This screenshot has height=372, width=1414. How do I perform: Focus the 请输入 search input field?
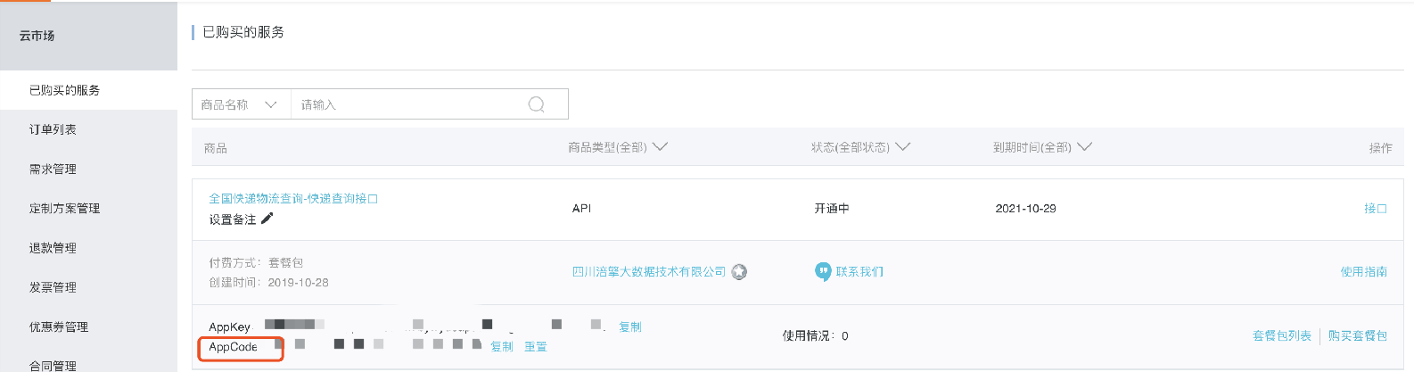(x=410, y=104)
